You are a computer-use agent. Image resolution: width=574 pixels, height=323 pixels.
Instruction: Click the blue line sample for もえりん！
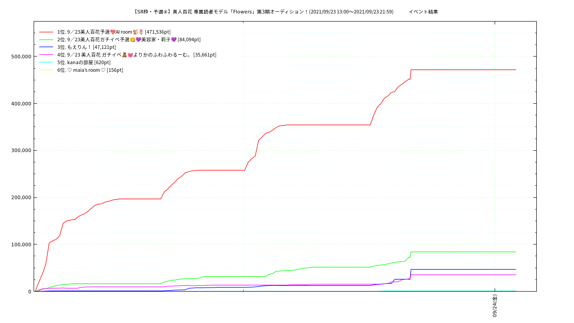(x=46, y=47)
